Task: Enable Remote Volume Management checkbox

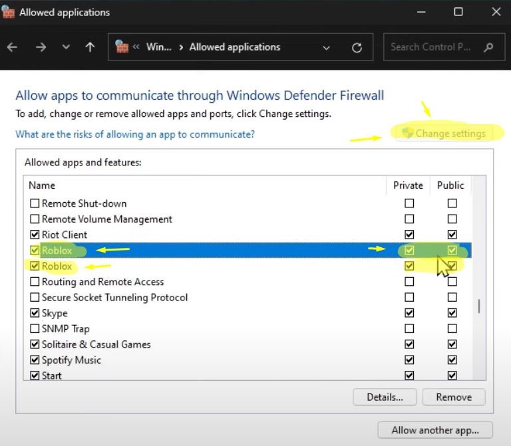Action: (35, 219)
